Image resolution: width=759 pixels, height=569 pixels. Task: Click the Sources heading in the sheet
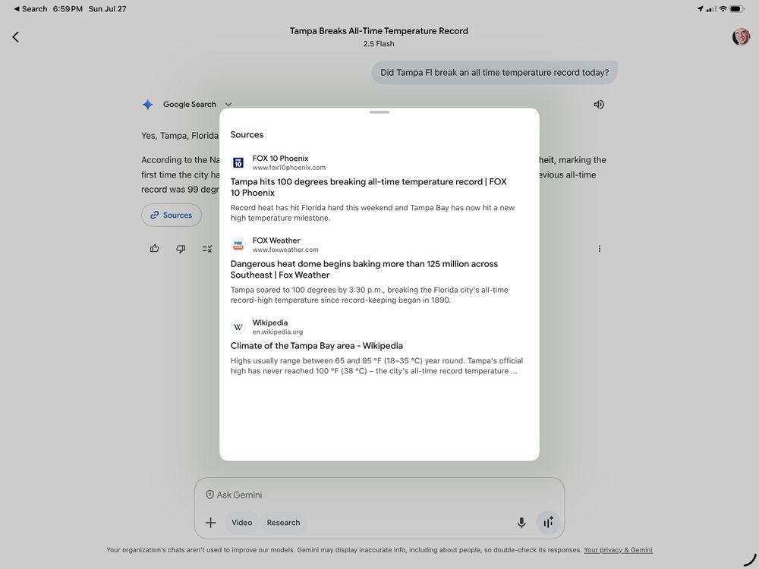(247, 134)
